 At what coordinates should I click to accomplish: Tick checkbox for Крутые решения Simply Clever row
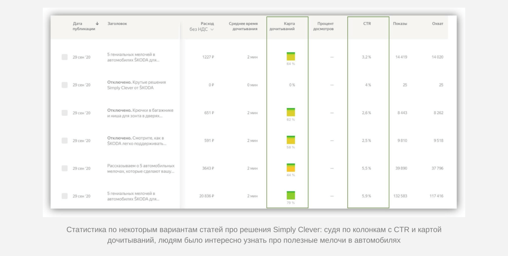point(64,85)
